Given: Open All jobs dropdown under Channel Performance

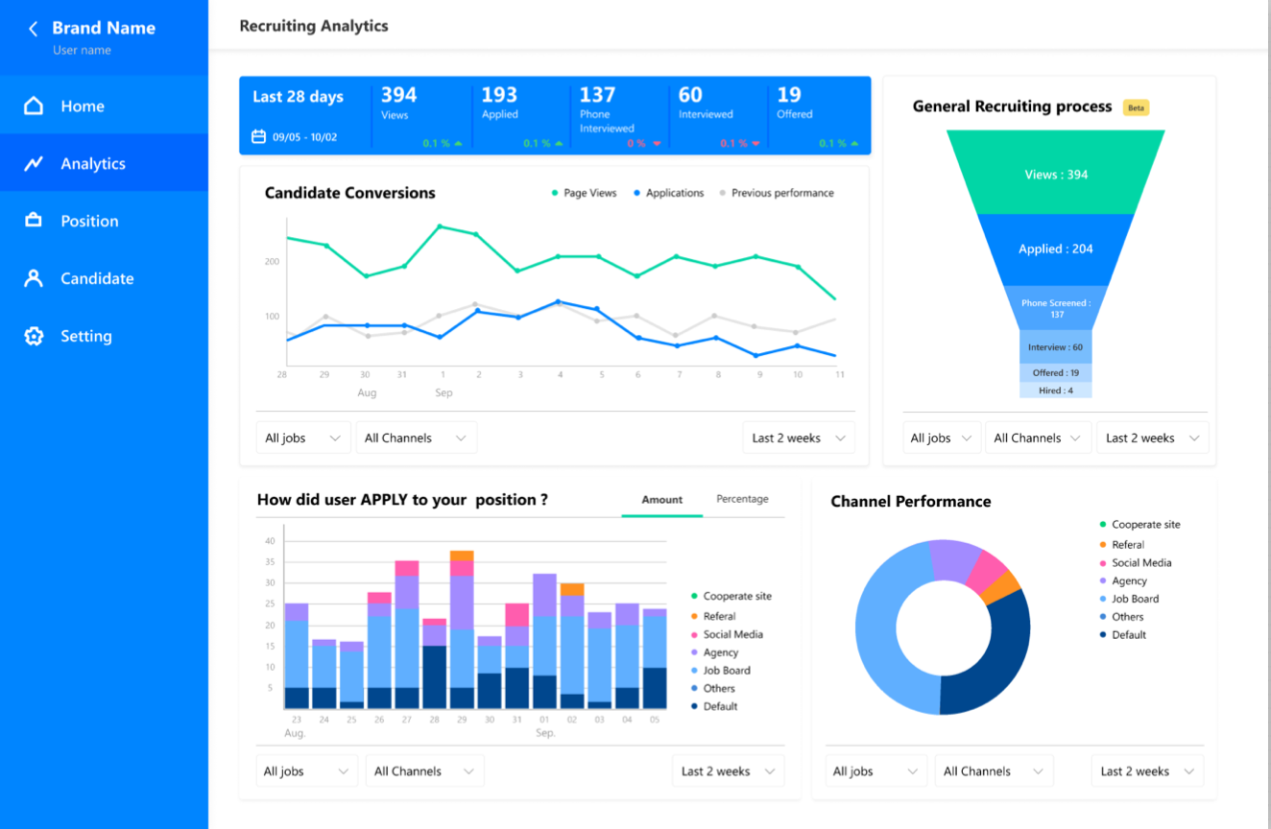Looking at the screenshot, I should (875, 771).
